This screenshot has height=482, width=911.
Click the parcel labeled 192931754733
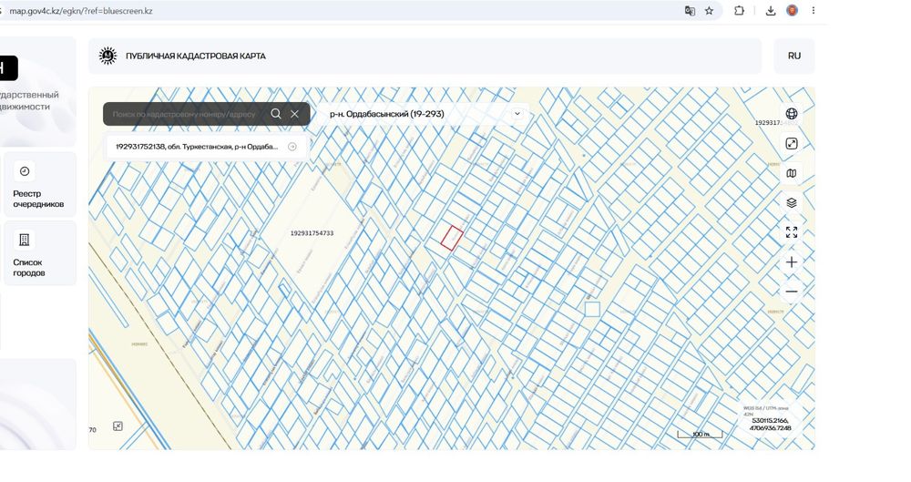tap(312, 233)
